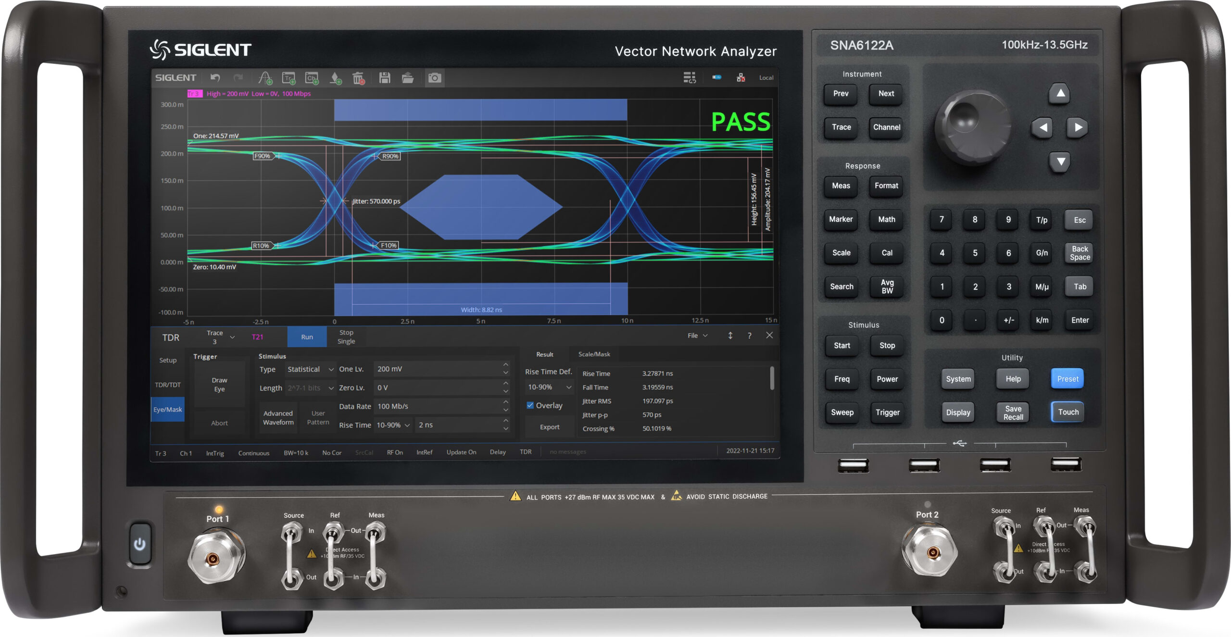Click the magenta Tr 3 trace label
Screen dimensions: 1231x637
coord(195,94)
